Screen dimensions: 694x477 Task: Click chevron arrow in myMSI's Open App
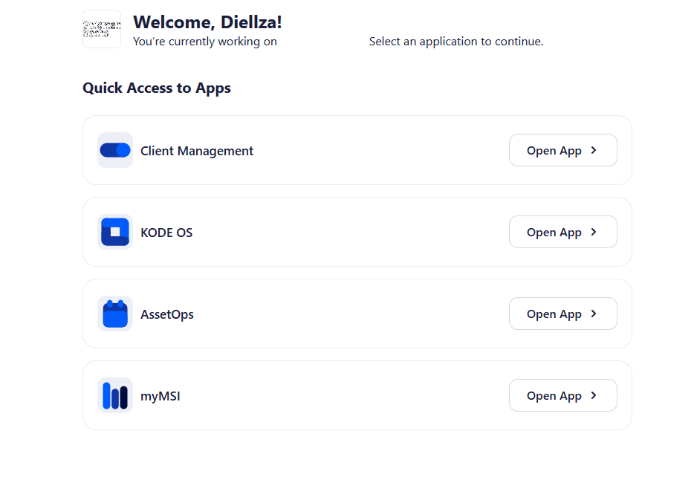pyautogui.click(x=594, y=395)
